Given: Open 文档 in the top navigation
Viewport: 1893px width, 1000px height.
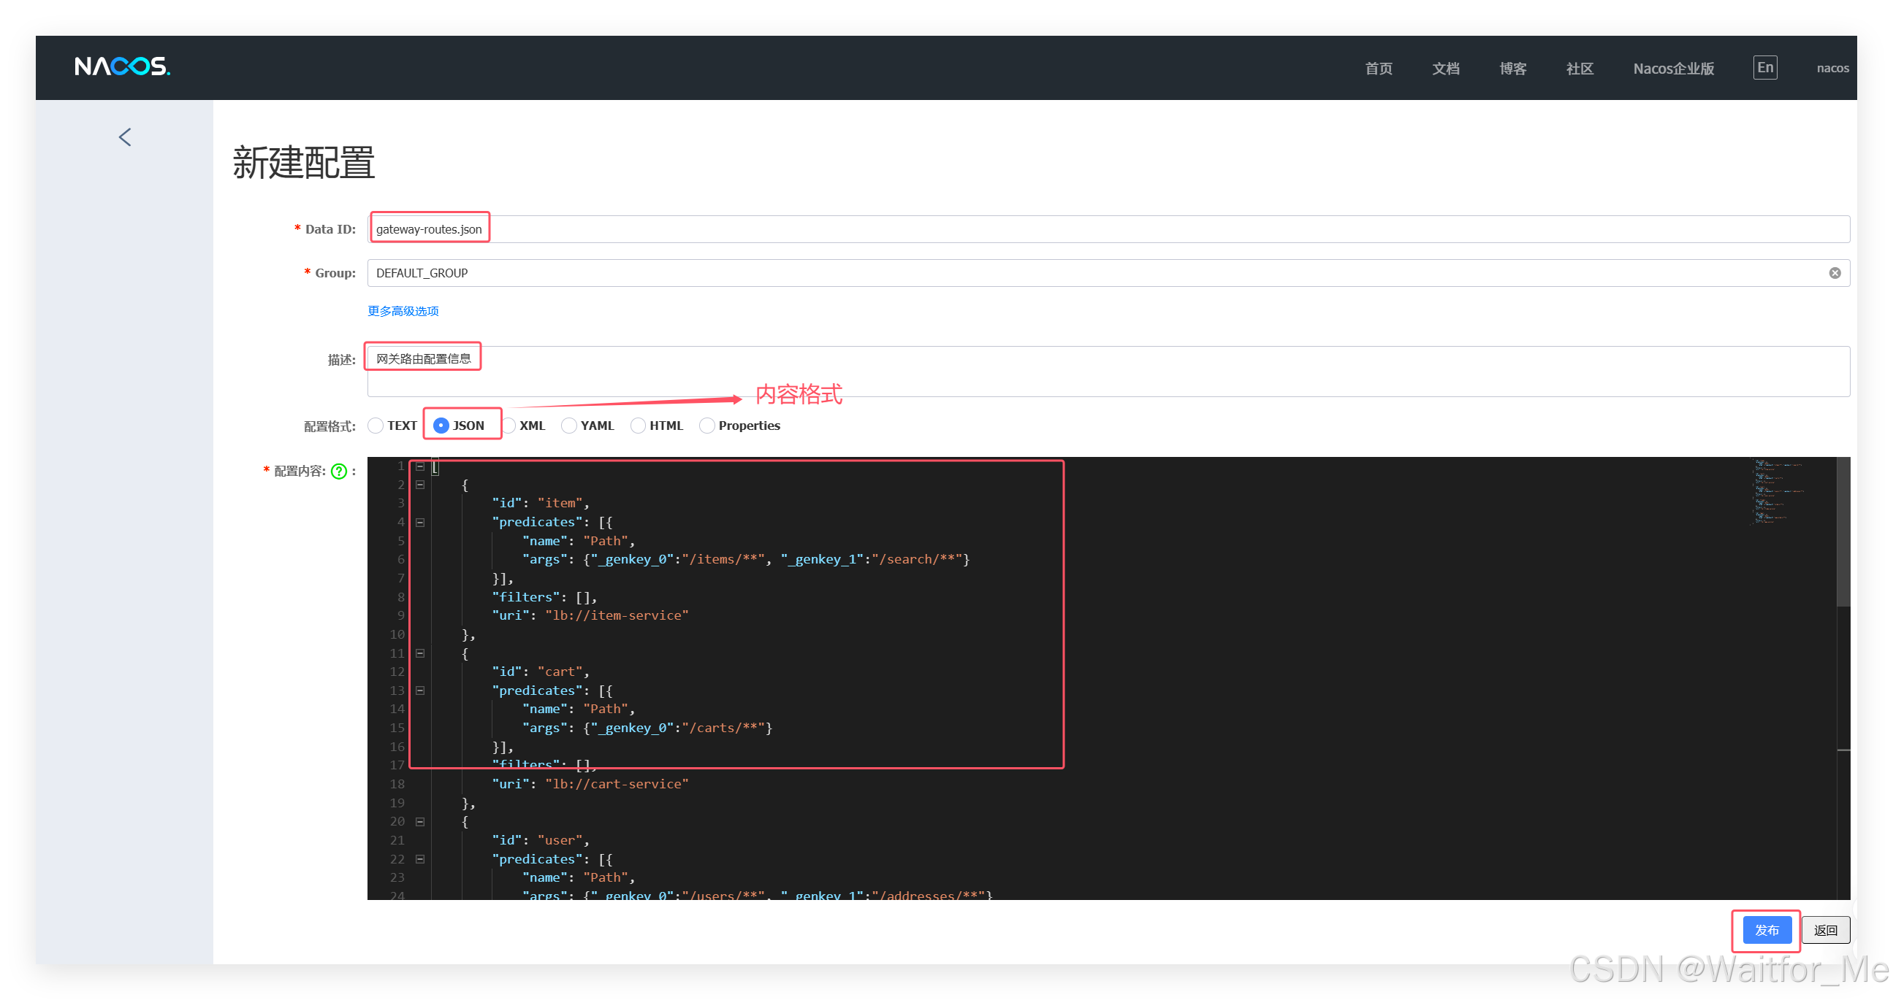Looking at the screenshot, I should (1444, 69).
